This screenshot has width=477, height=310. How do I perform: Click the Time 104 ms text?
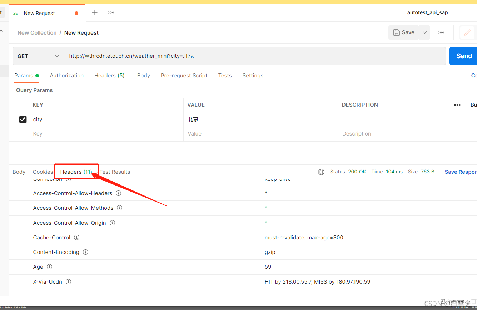pos(387,172)
